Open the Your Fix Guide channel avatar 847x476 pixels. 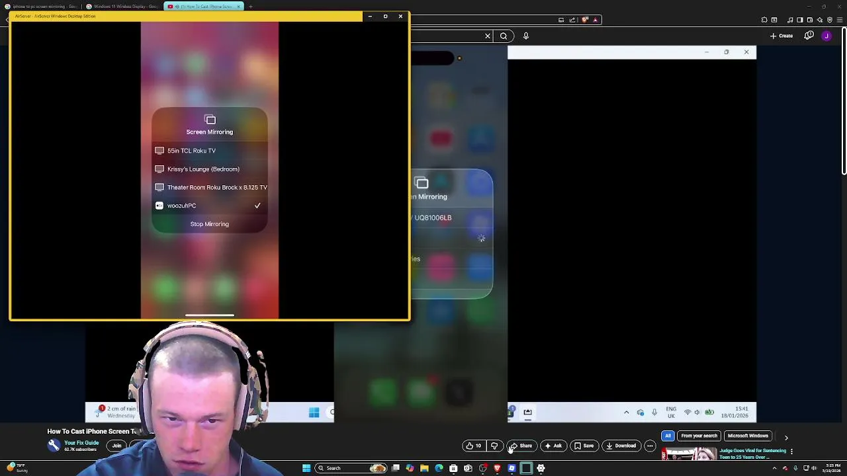click(54, 446)
